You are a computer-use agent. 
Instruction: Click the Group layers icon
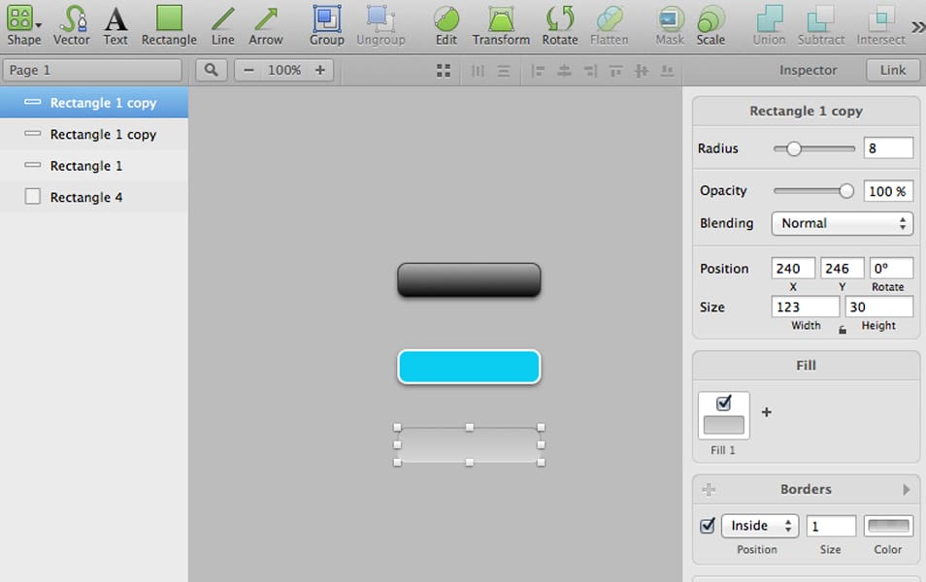tap(326, 23)
